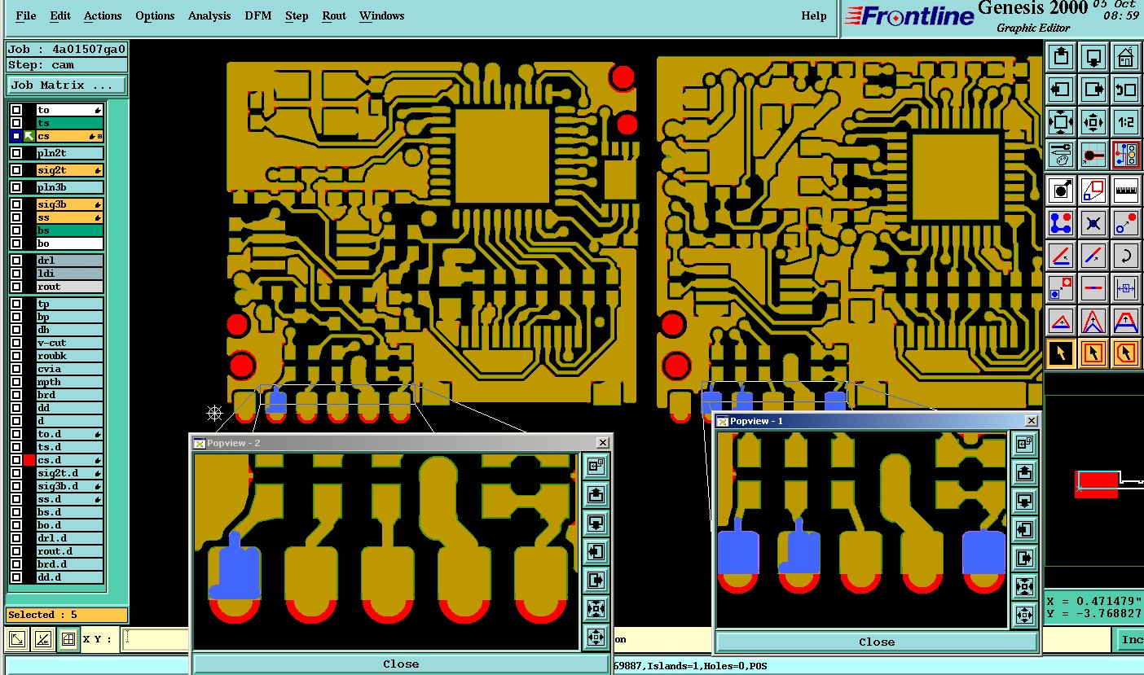Click the green arrow swatch beside cs layer
1144x675 pixels.
pyautogui.click(x=29, y=136)
